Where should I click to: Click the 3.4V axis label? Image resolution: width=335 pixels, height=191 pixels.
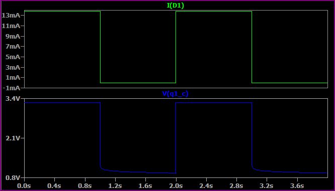pyautogui.click(x=13, y=99)
